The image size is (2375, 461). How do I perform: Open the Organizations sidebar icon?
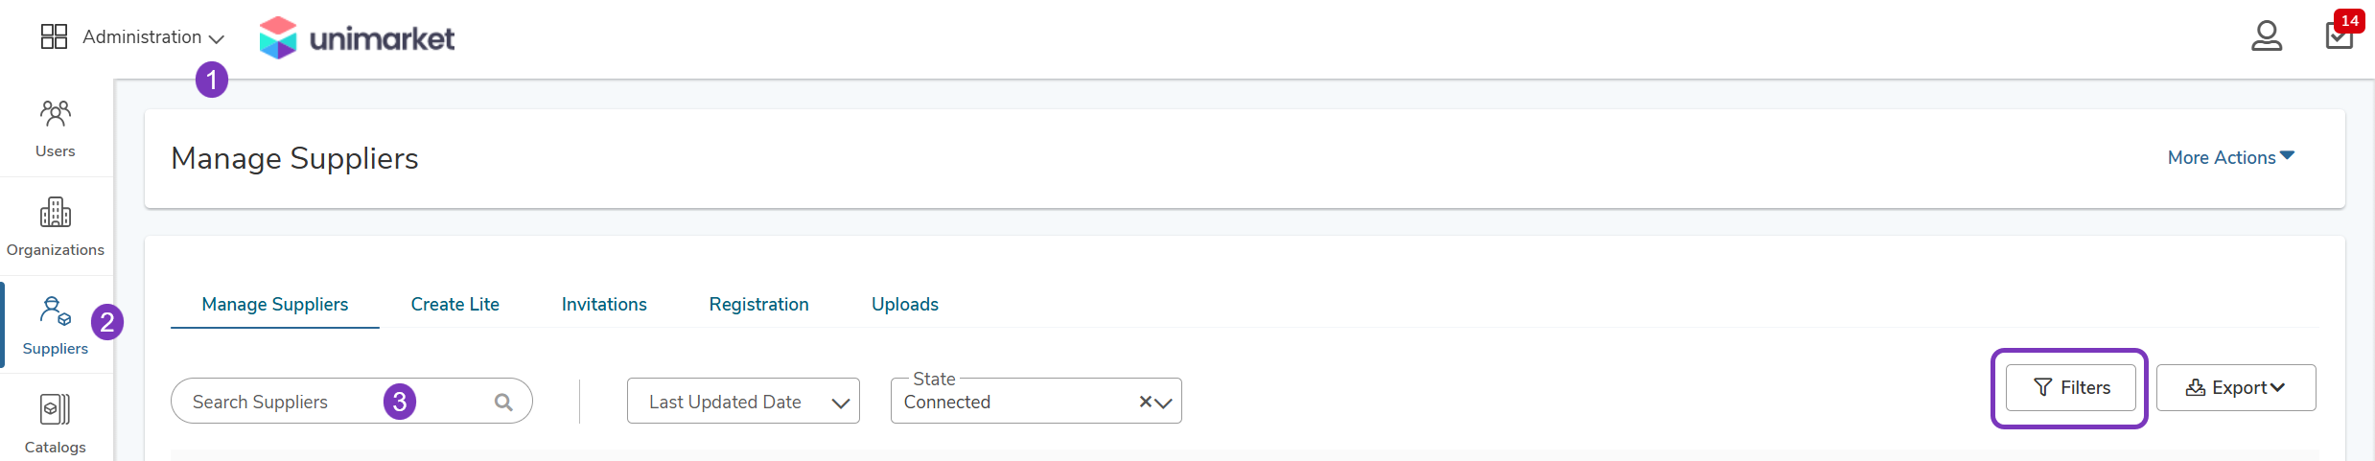point(55,212)
